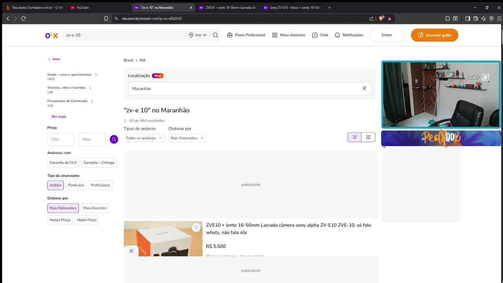The height and width of the screenshot is (283, 503).
Task: Select Mais Relevantes sort chip
Action: (x=63, y=208)
